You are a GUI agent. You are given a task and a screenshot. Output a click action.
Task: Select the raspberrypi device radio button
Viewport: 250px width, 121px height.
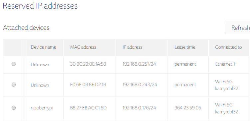pos(14,108)
